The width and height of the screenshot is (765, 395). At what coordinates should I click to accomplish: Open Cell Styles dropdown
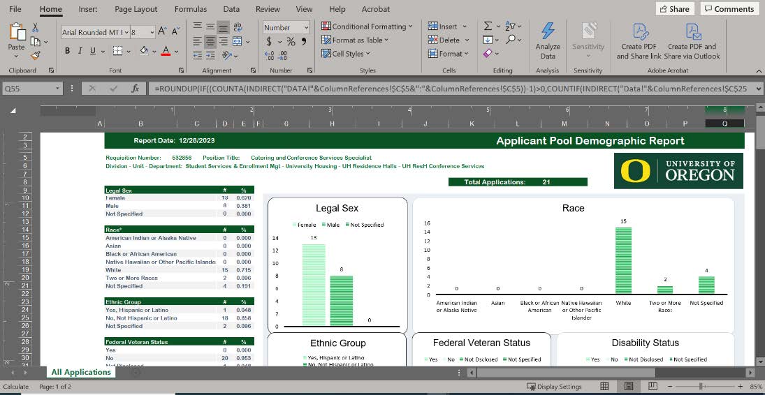[x=346, y=54]
